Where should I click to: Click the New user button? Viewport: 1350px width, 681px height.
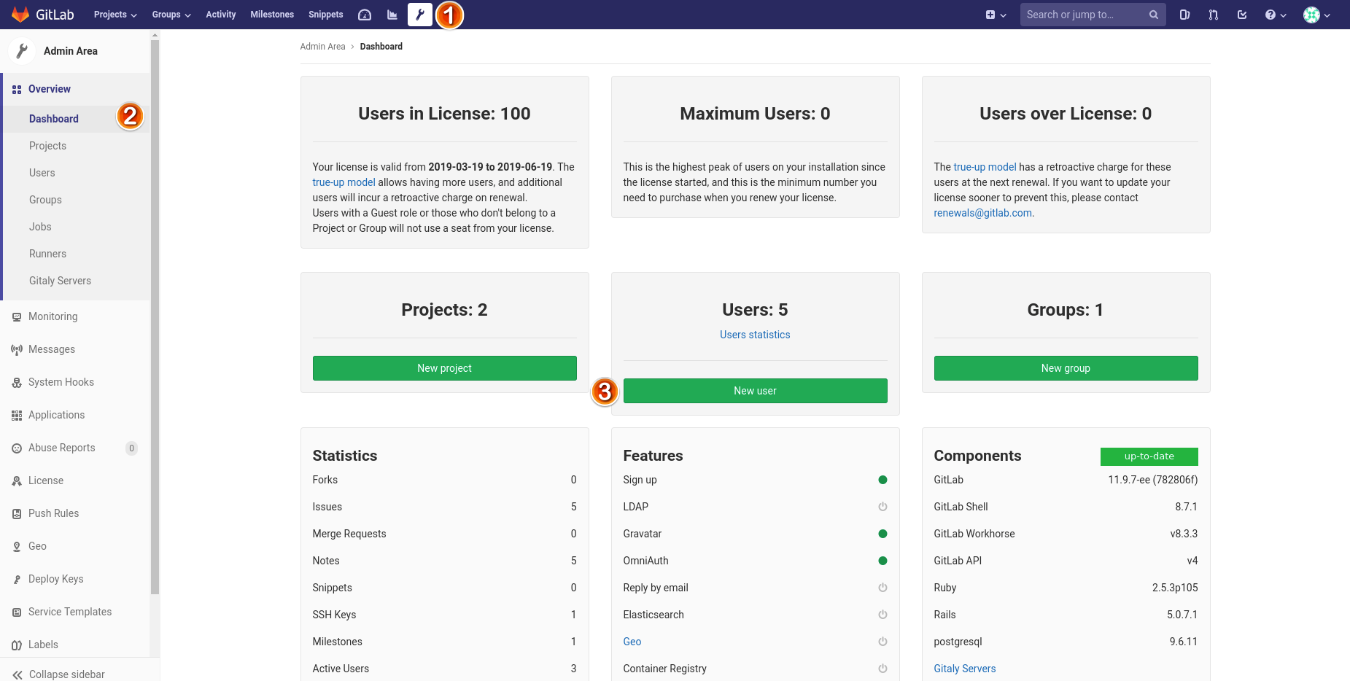click(x=755, y=391)
